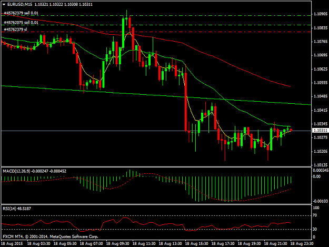Image resolution: width=329 pixels, height=247 pixels.
Task: Click the 18 Aug 13:30 time axis label
Action: coord(171,243)
